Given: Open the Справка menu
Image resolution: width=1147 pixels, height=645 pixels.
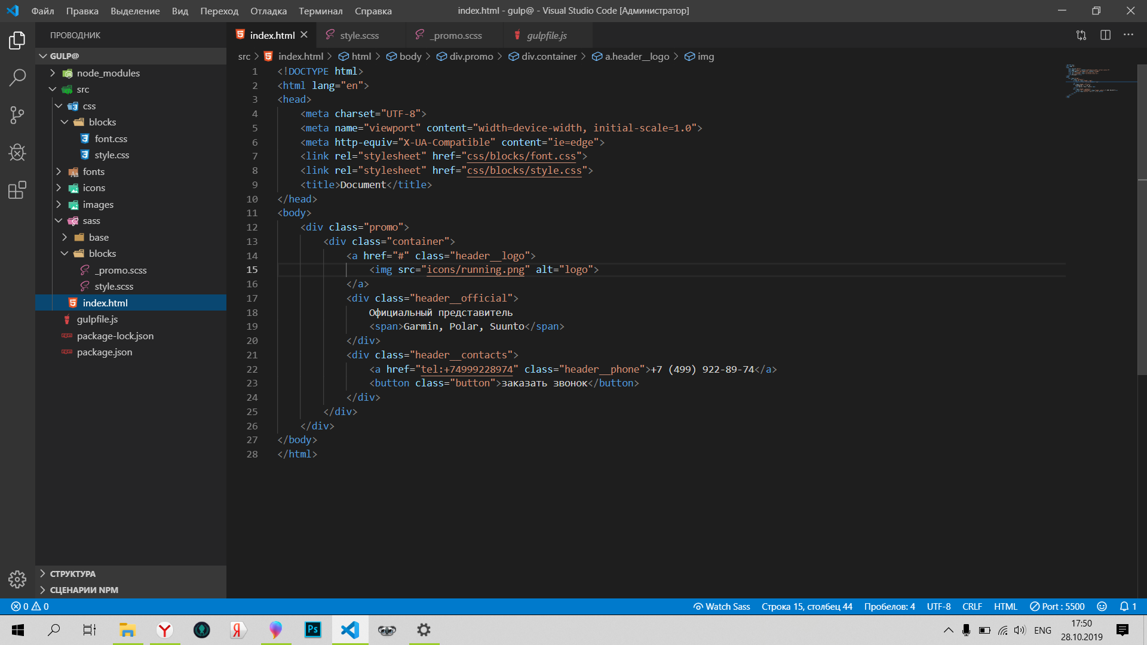Looking at the screenshot, I should pyautogui.click(x=373, y=11).
